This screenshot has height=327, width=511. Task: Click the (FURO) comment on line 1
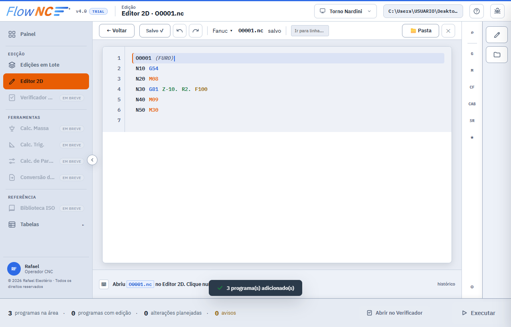pos(164,58)
